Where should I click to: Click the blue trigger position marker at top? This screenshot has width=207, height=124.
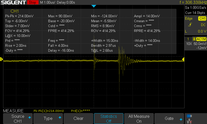click(94, 6)
